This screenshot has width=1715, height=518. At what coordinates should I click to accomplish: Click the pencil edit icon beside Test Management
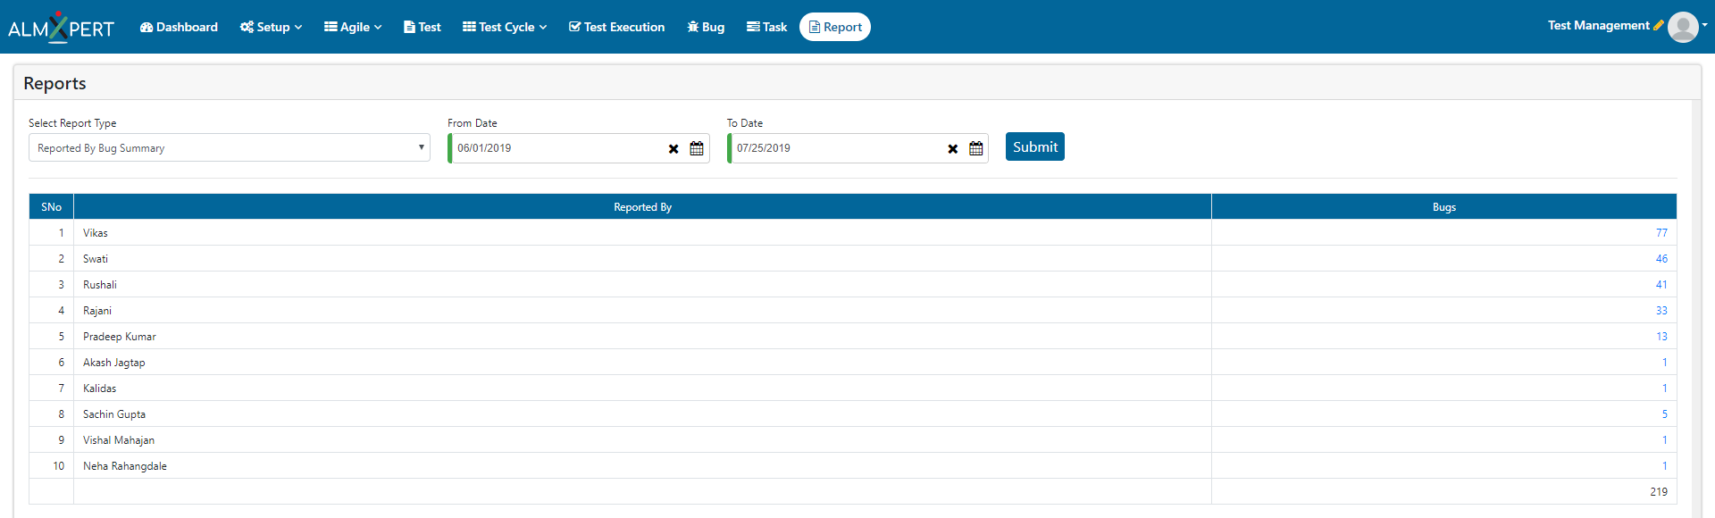click(x=1659, y=26)
